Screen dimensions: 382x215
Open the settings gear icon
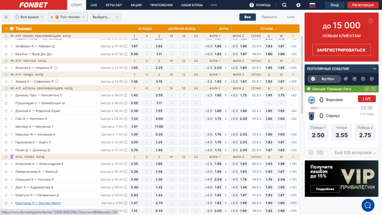[298, 5]
